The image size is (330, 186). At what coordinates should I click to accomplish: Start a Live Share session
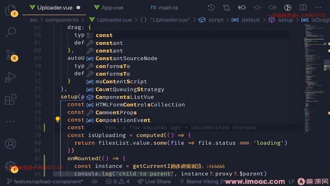[154, 181]
